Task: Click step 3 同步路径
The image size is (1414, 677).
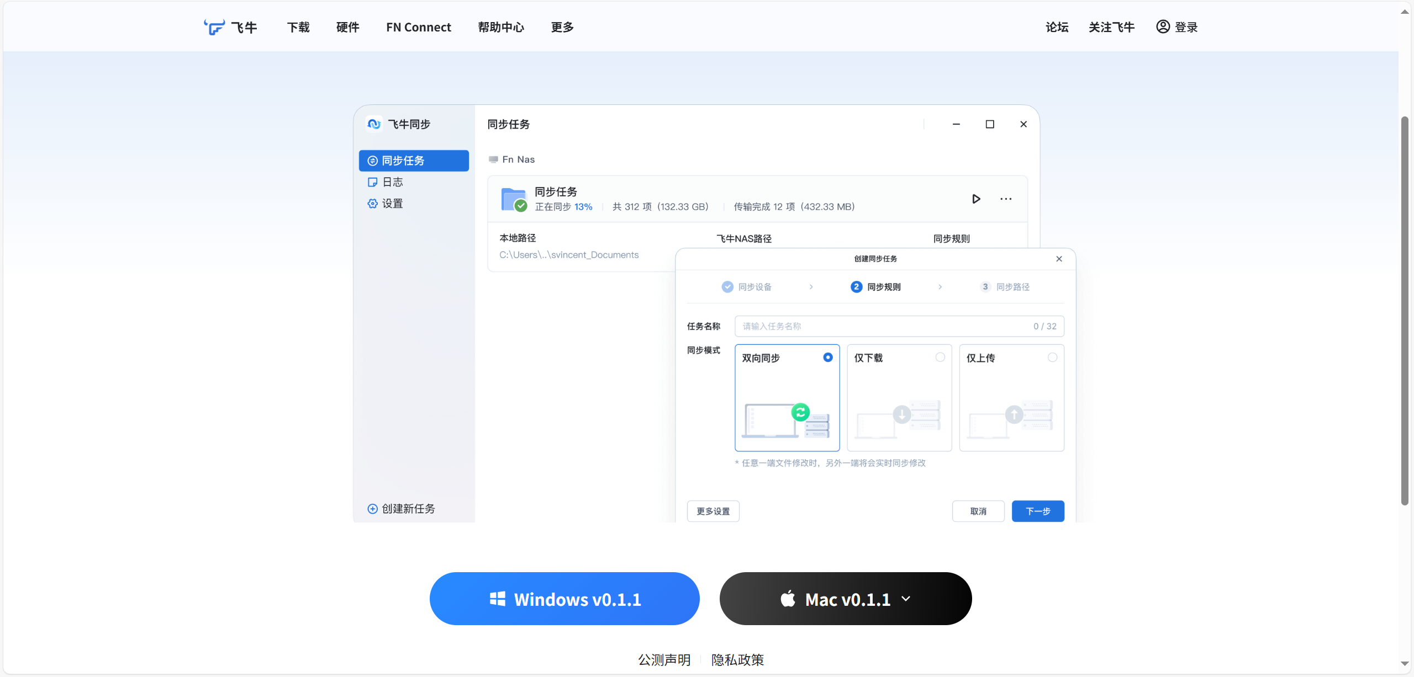Action: pyautogui.click(x=1005, y=287)
